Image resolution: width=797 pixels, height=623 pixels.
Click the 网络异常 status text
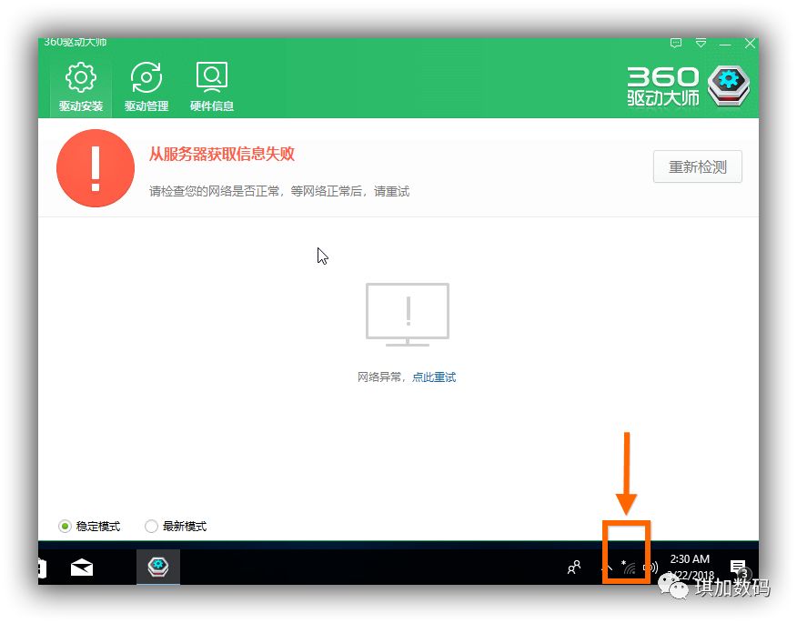(x=379, y=377)
